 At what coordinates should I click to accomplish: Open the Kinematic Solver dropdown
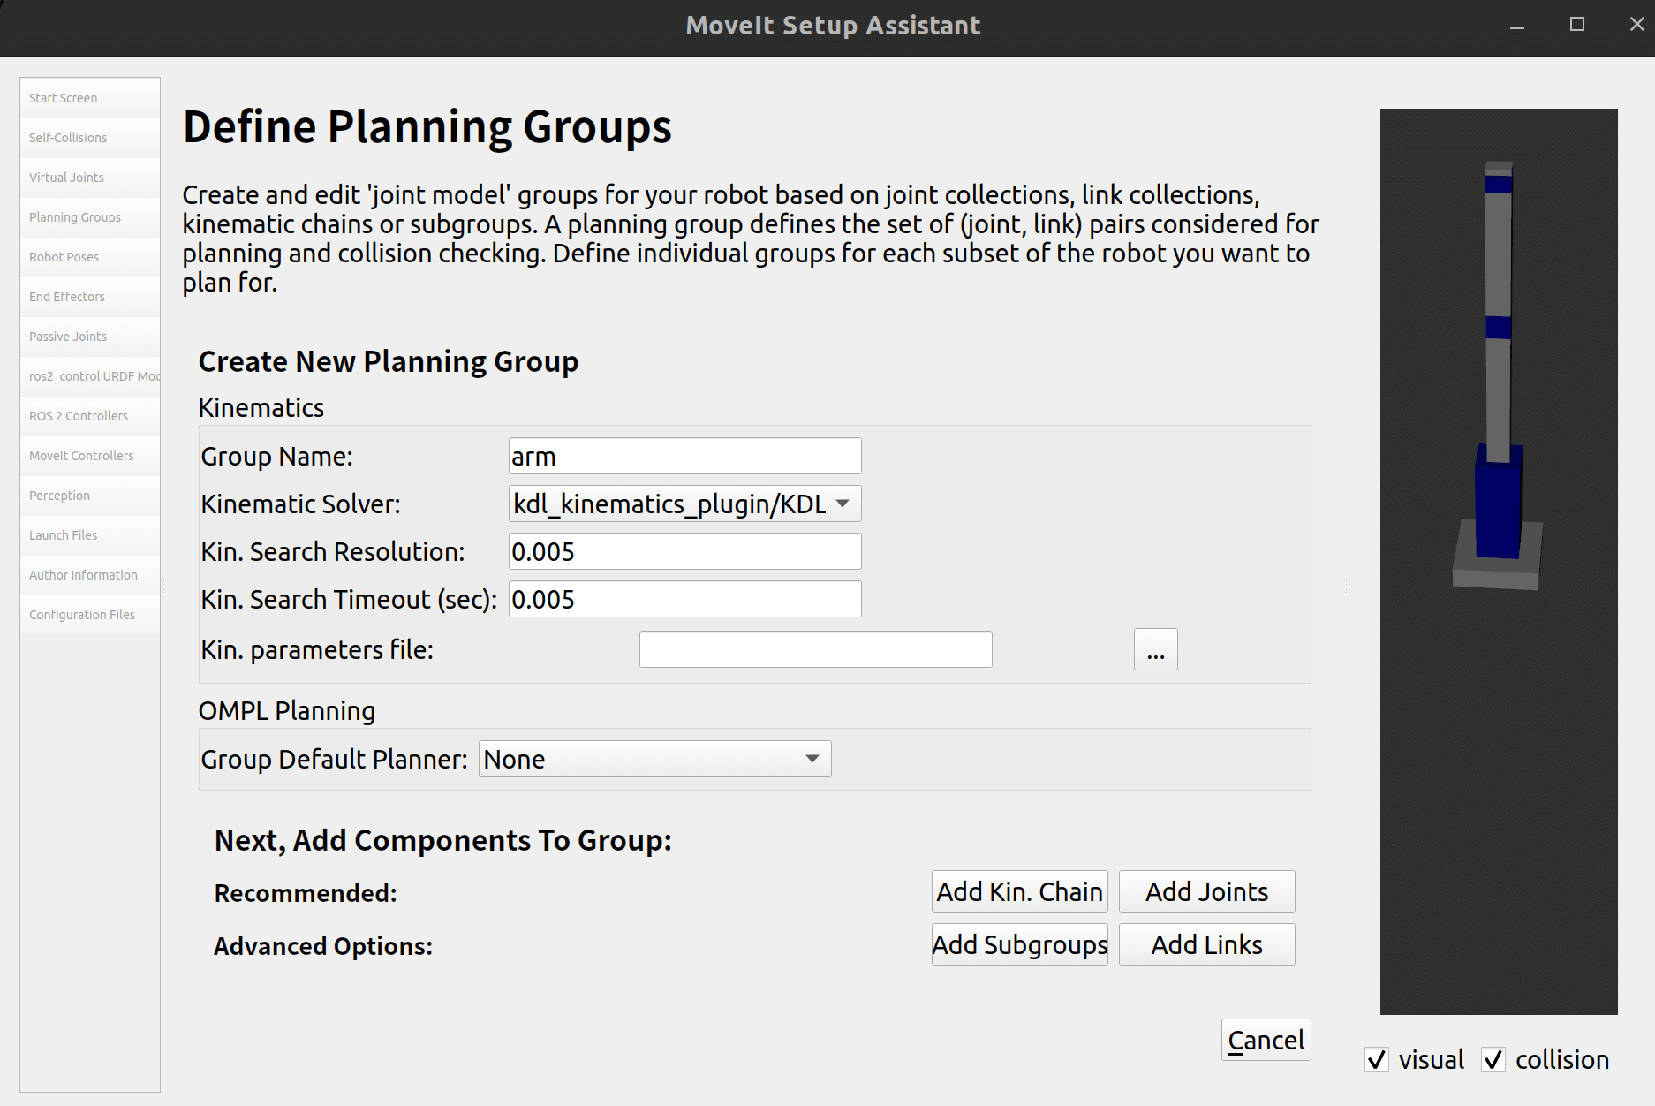tap(684, 504)
